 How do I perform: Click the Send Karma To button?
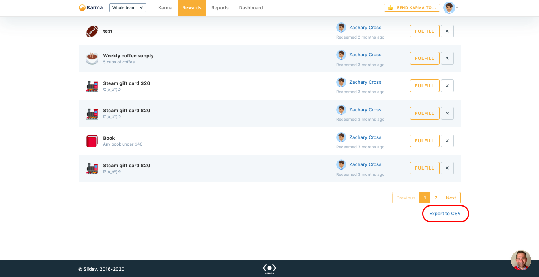pyautogui.click(x=412, y=7)
